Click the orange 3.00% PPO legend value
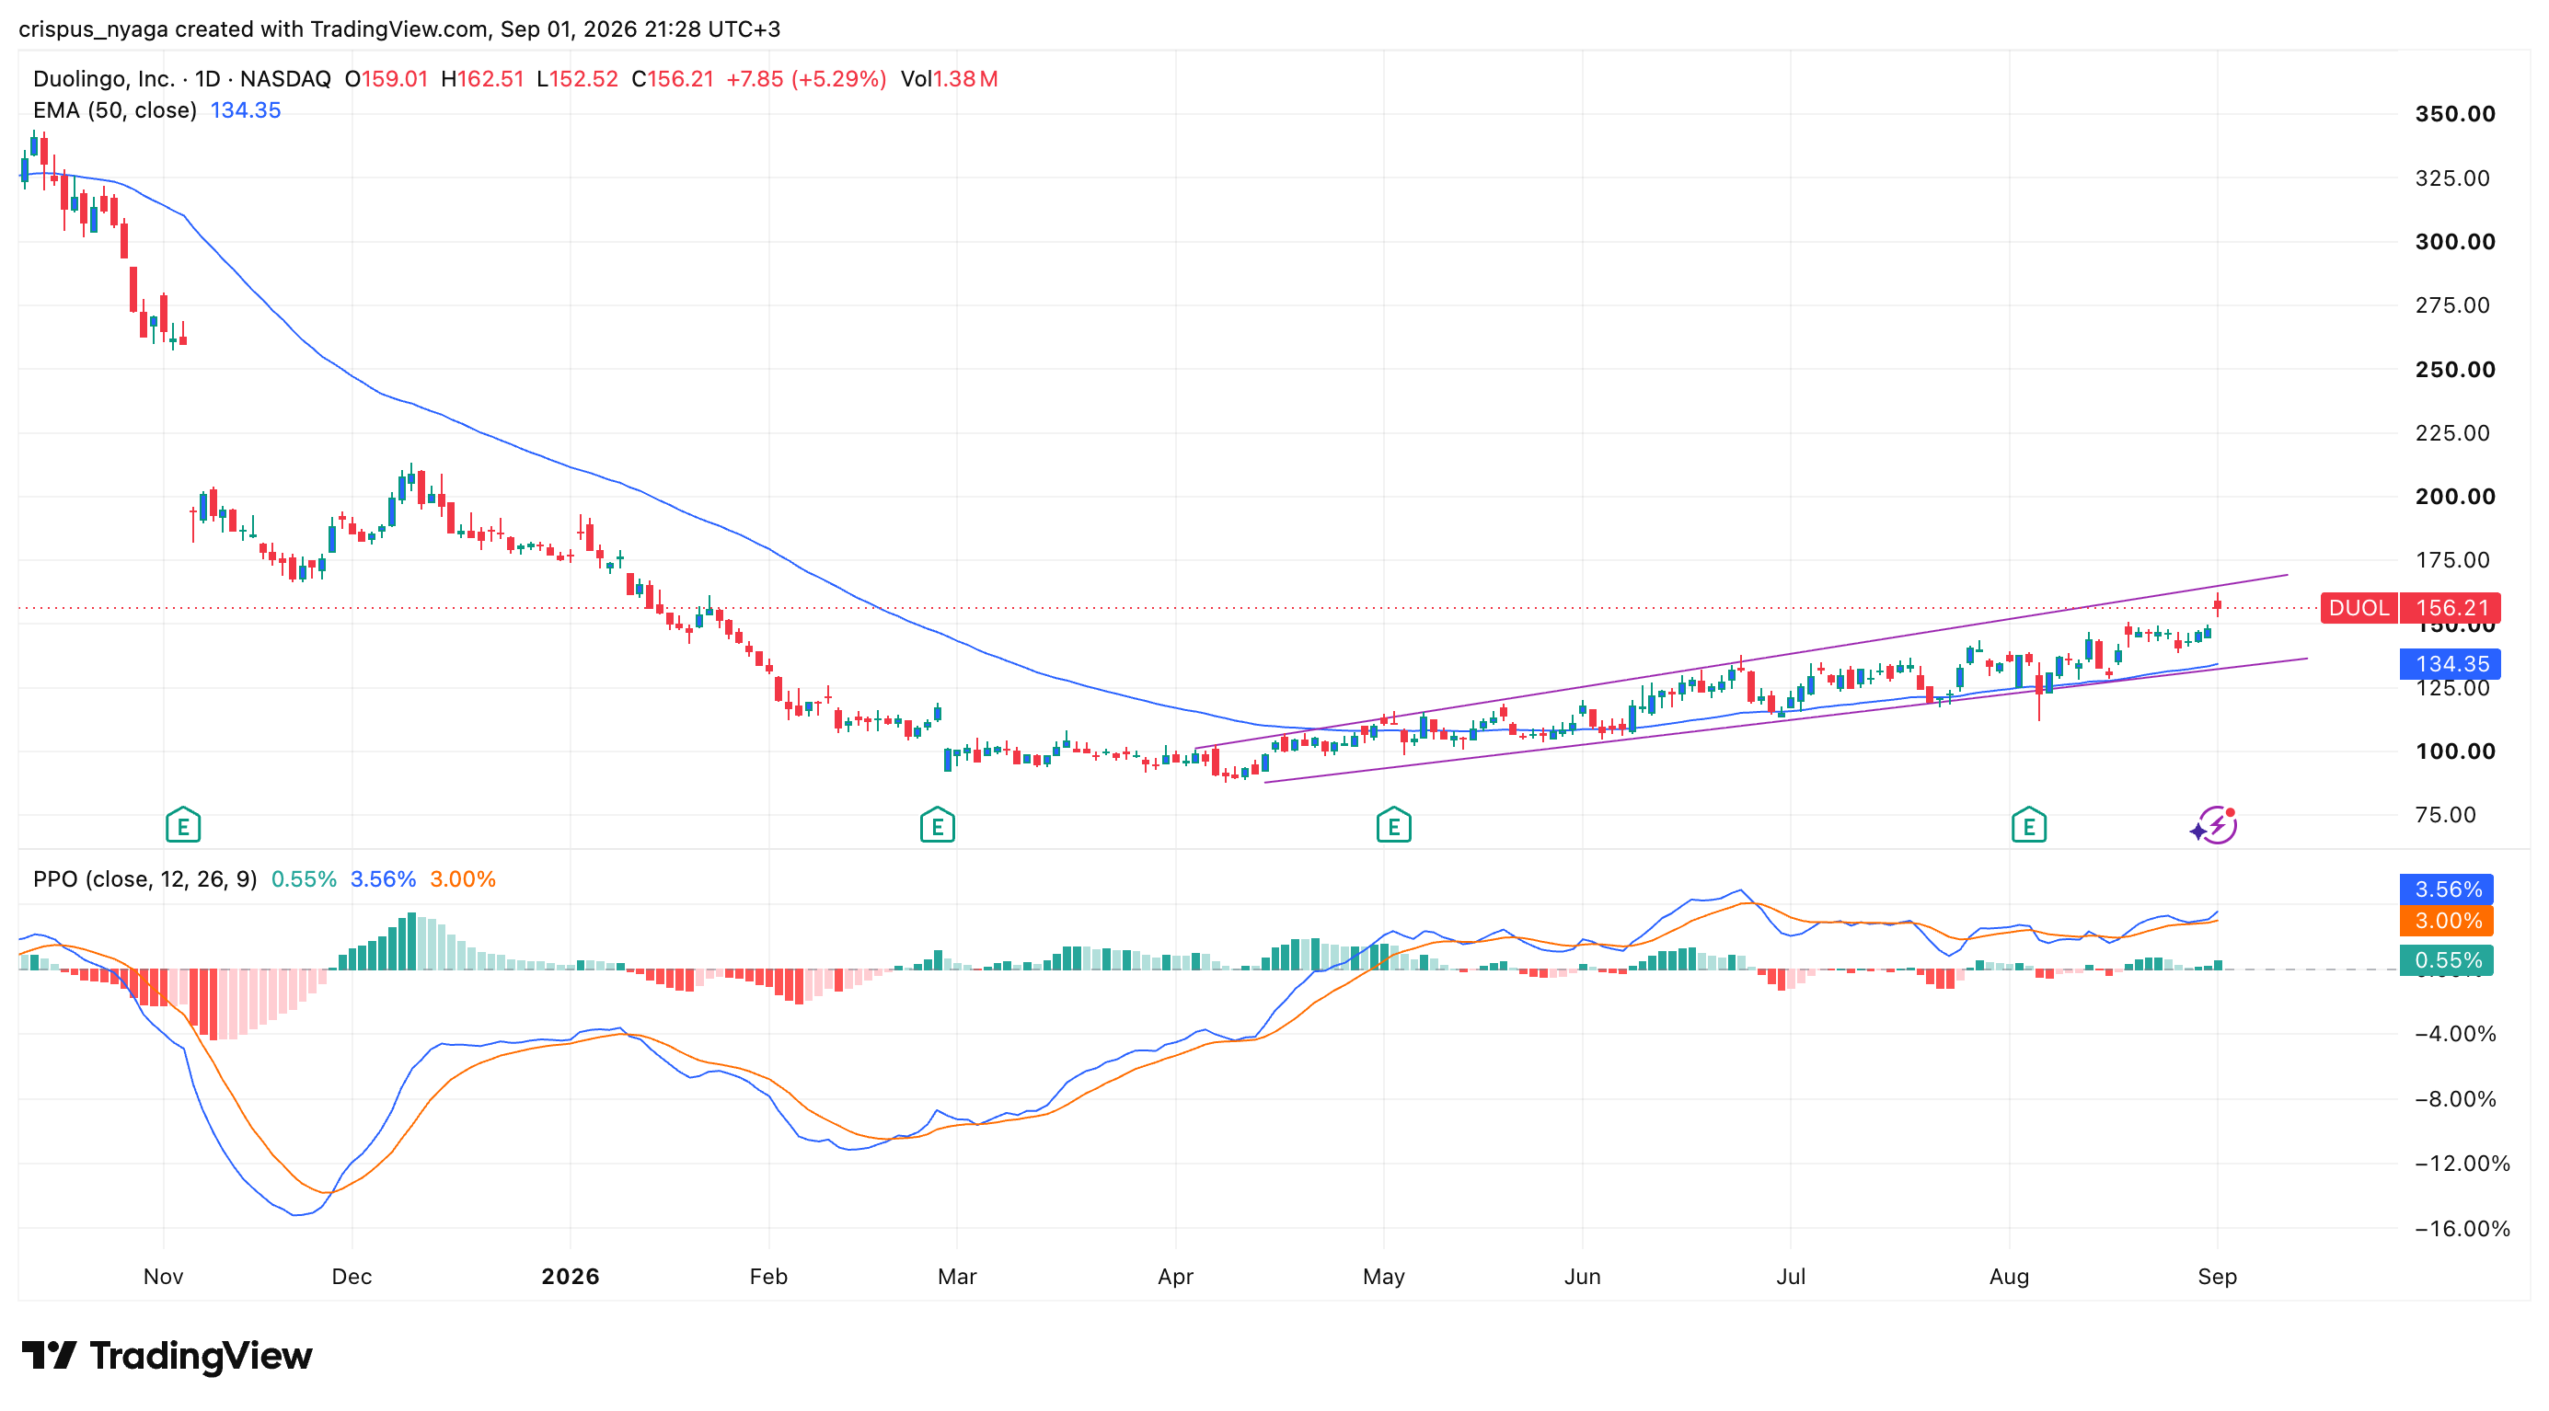Image resolution: width=2549 pixels, height=1411 pixels. [x=462, y=879]
